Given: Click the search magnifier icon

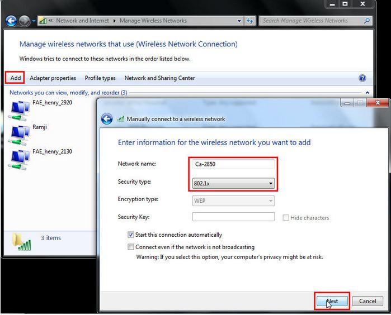Looking at the screenshot, I should click(x=367, y=21).
